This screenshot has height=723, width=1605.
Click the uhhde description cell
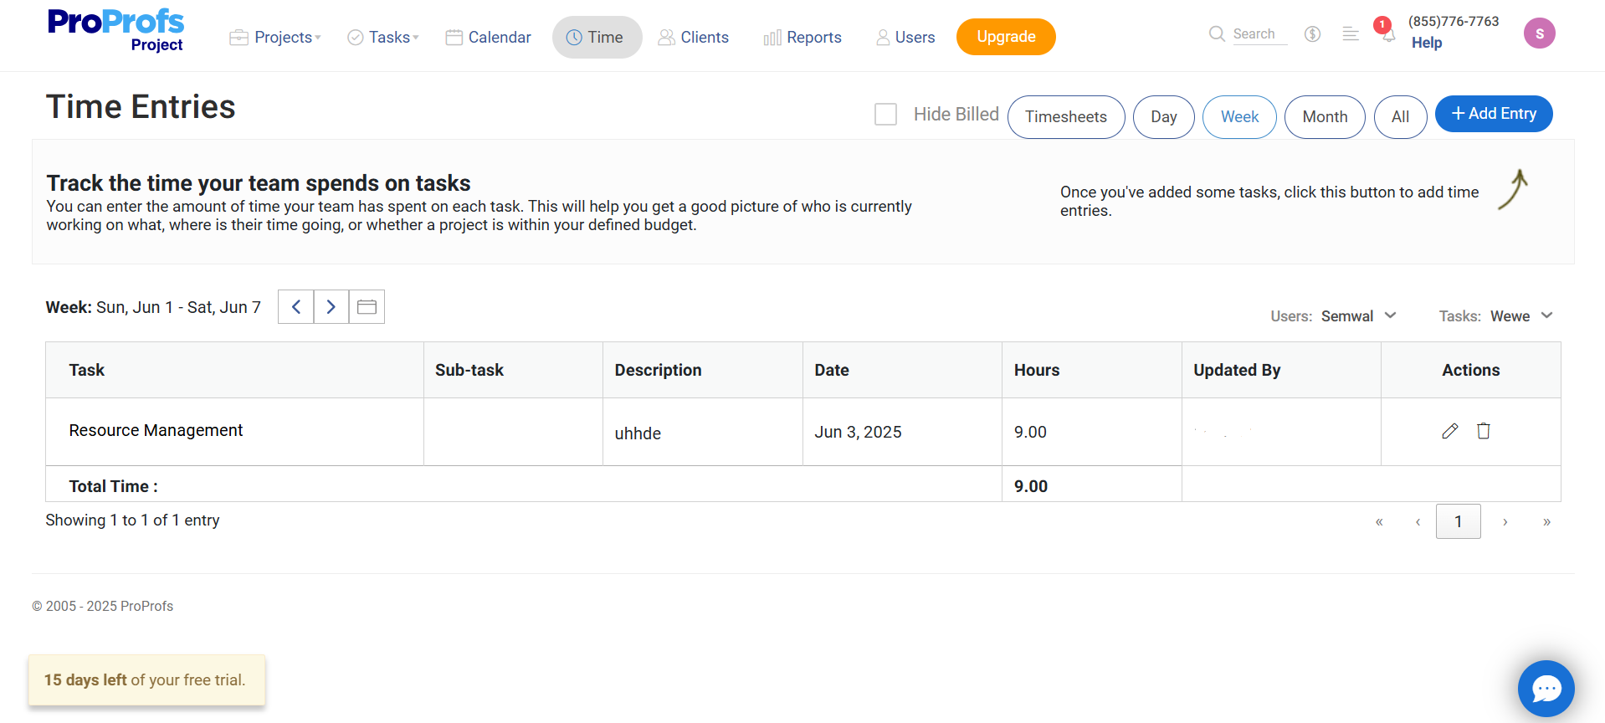pos(703,433)
